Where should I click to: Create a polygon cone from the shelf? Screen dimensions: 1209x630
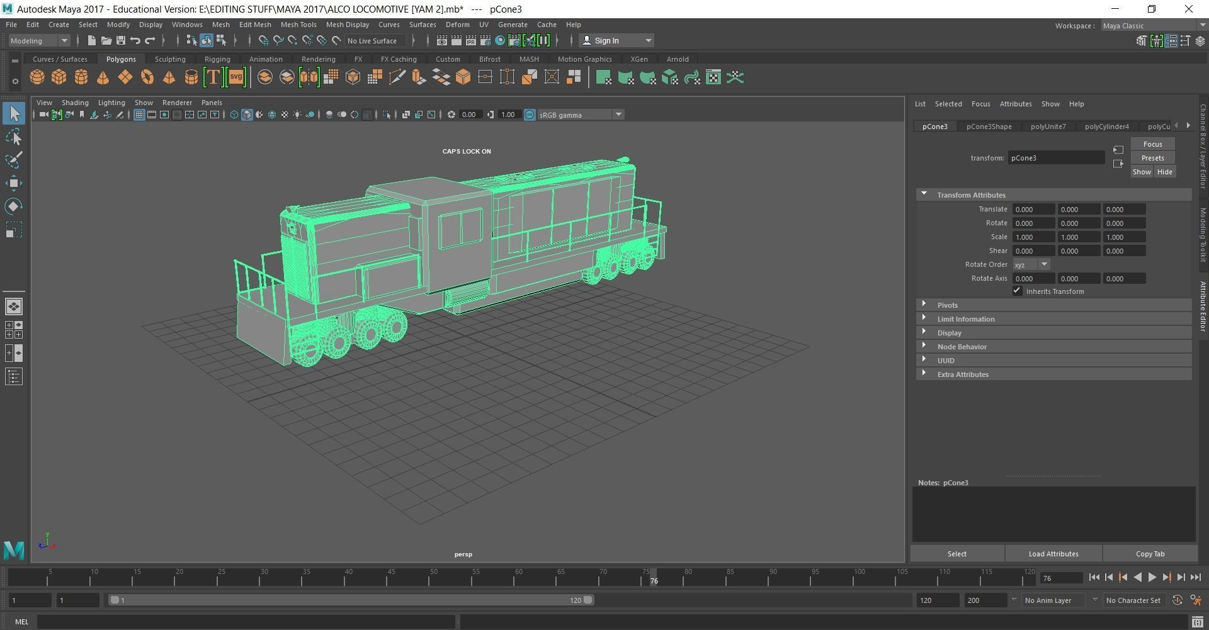click(103, 77)
